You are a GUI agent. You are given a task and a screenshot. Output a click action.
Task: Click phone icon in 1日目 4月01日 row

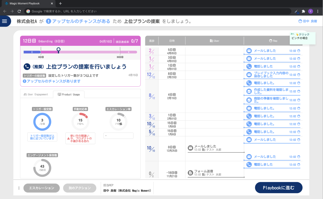coord(249,66)
